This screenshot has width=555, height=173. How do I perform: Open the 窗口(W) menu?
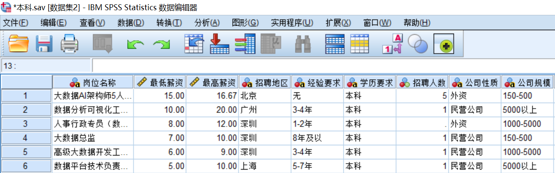pos(377,23)
